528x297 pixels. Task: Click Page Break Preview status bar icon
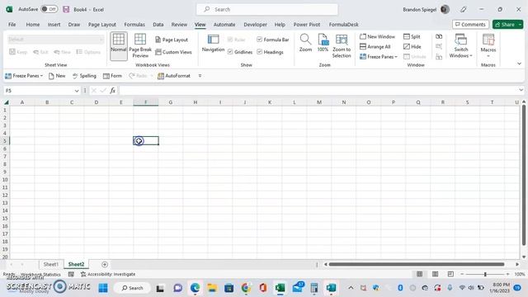tap(450, 274)
